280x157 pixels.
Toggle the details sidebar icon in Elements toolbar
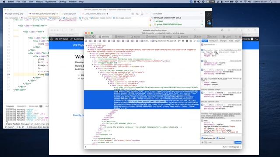click(x=198, y=41)
